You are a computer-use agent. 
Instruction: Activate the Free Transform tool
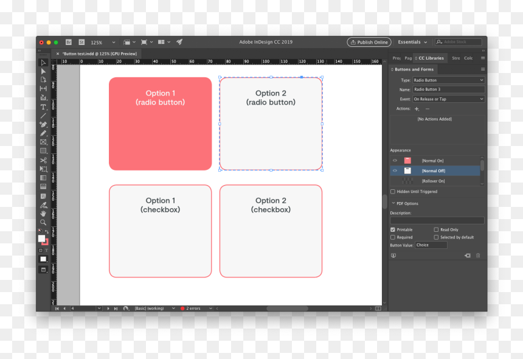point(43,169)
